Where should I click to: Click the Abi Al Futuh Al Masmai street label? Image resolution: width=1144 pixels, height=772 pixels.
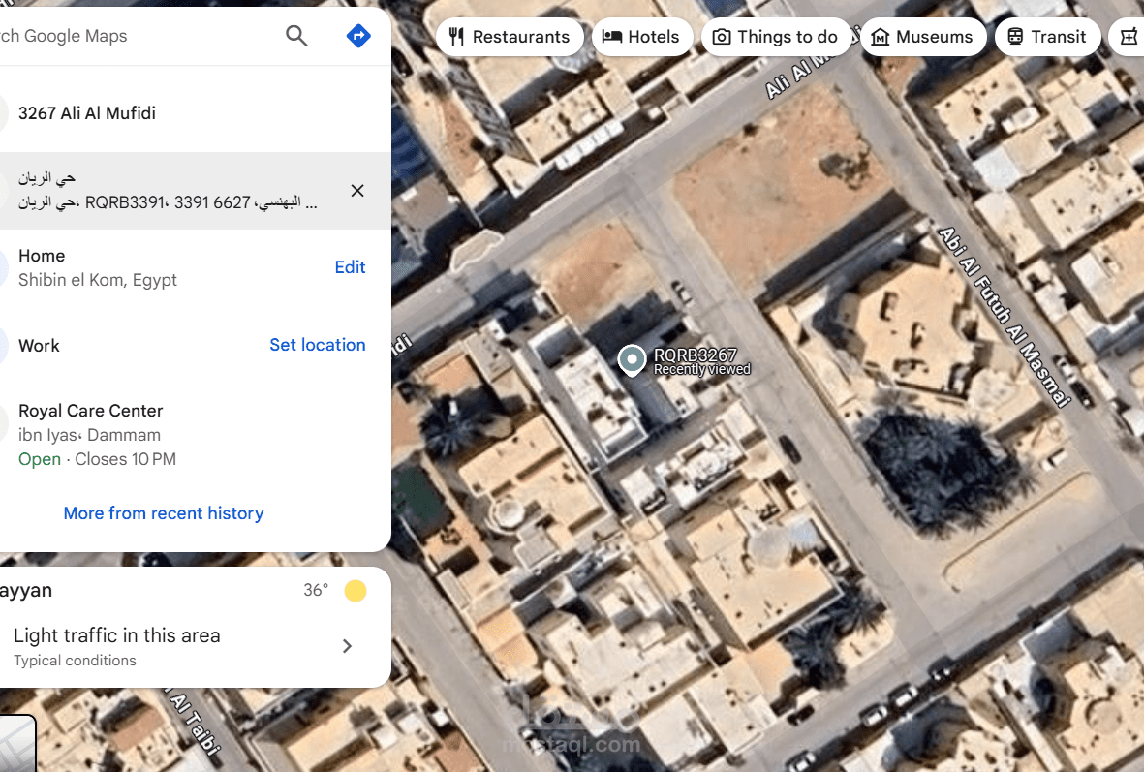[1005, 317]
